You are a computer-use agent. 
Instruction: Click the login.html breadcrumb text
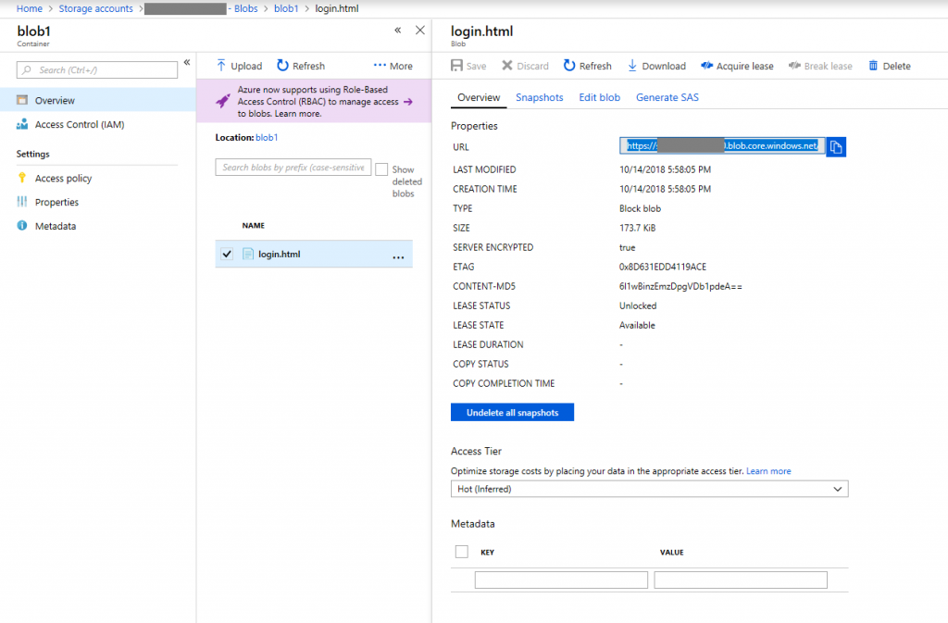(337, 8)
